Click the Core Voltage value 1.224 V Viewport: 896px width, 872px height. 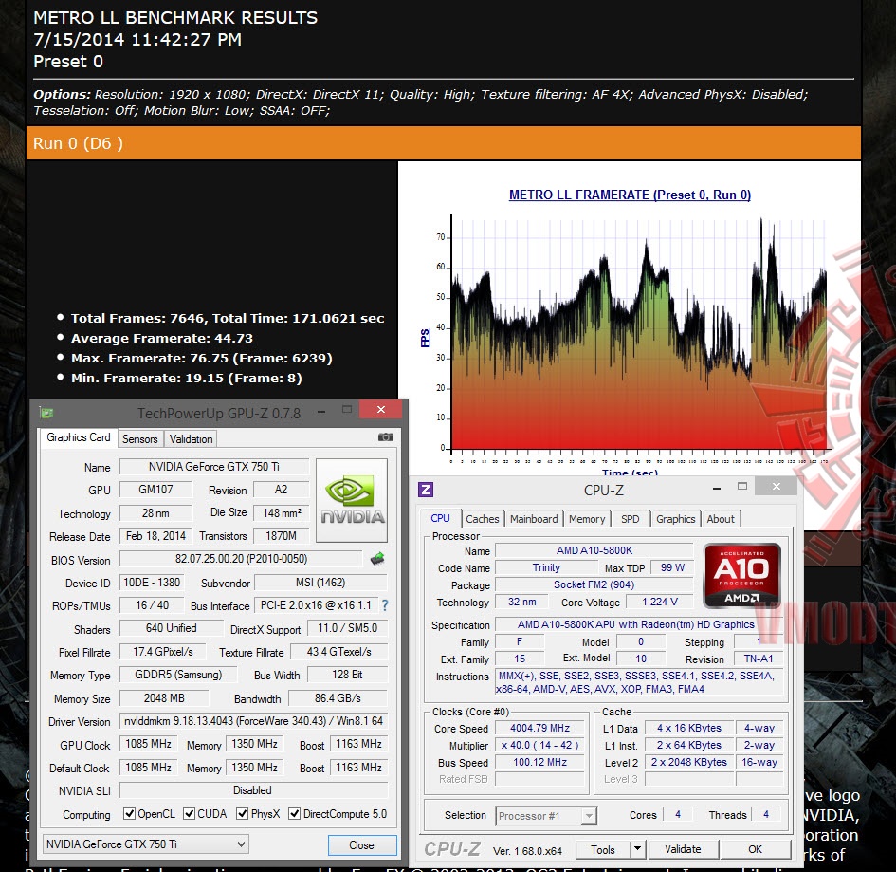click(x=660, y=603)
